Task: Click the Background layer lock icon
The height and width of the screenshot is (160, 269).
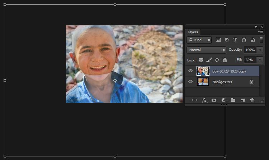Action: click(x=251, y=82)
